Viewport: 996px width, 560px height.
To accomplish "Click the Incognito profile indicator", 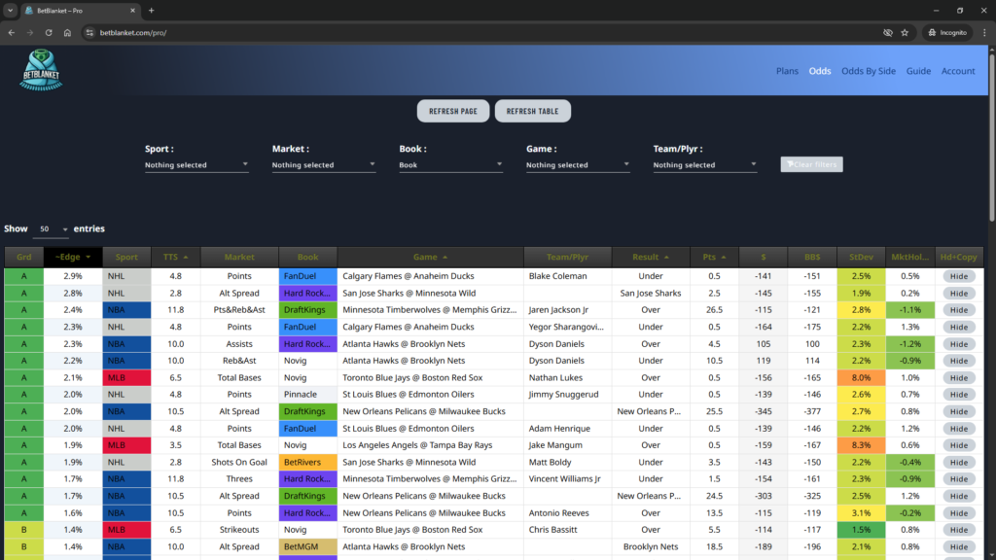I will point(947,32).
